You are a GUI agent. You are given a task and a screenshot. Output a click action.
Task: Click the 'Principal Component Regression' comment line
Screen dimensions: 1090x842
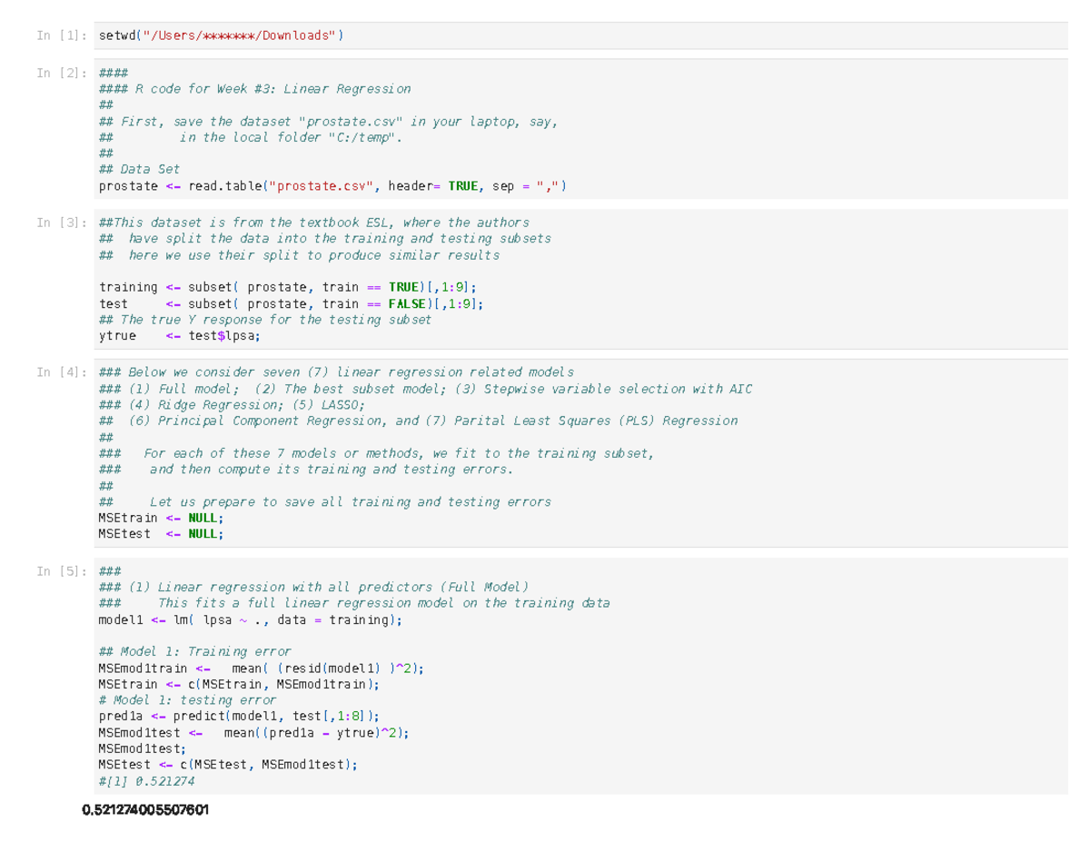(x=418, y=421)
